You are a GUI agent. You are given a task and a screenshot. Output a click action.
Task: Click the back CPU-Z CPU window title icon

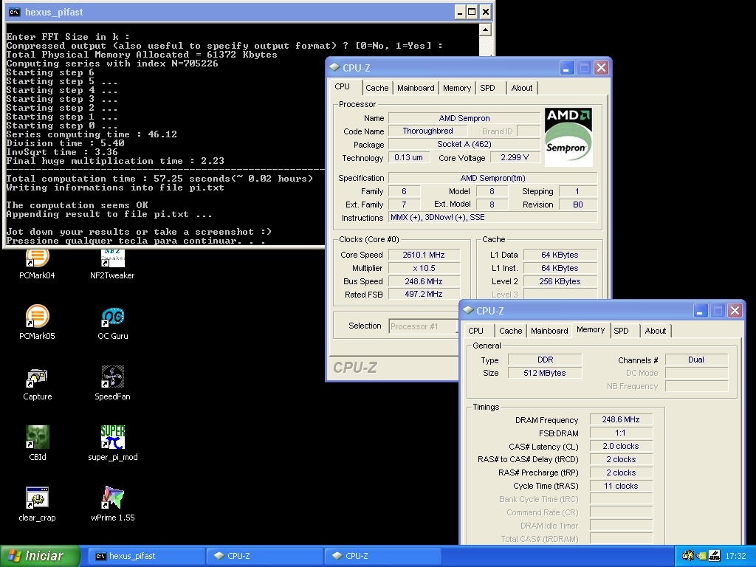(334, 67)
